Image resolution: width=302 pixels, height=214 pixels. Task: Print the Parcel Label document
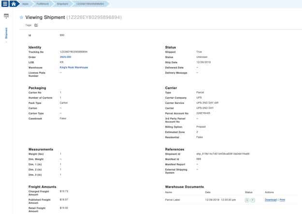click(282, 200)
